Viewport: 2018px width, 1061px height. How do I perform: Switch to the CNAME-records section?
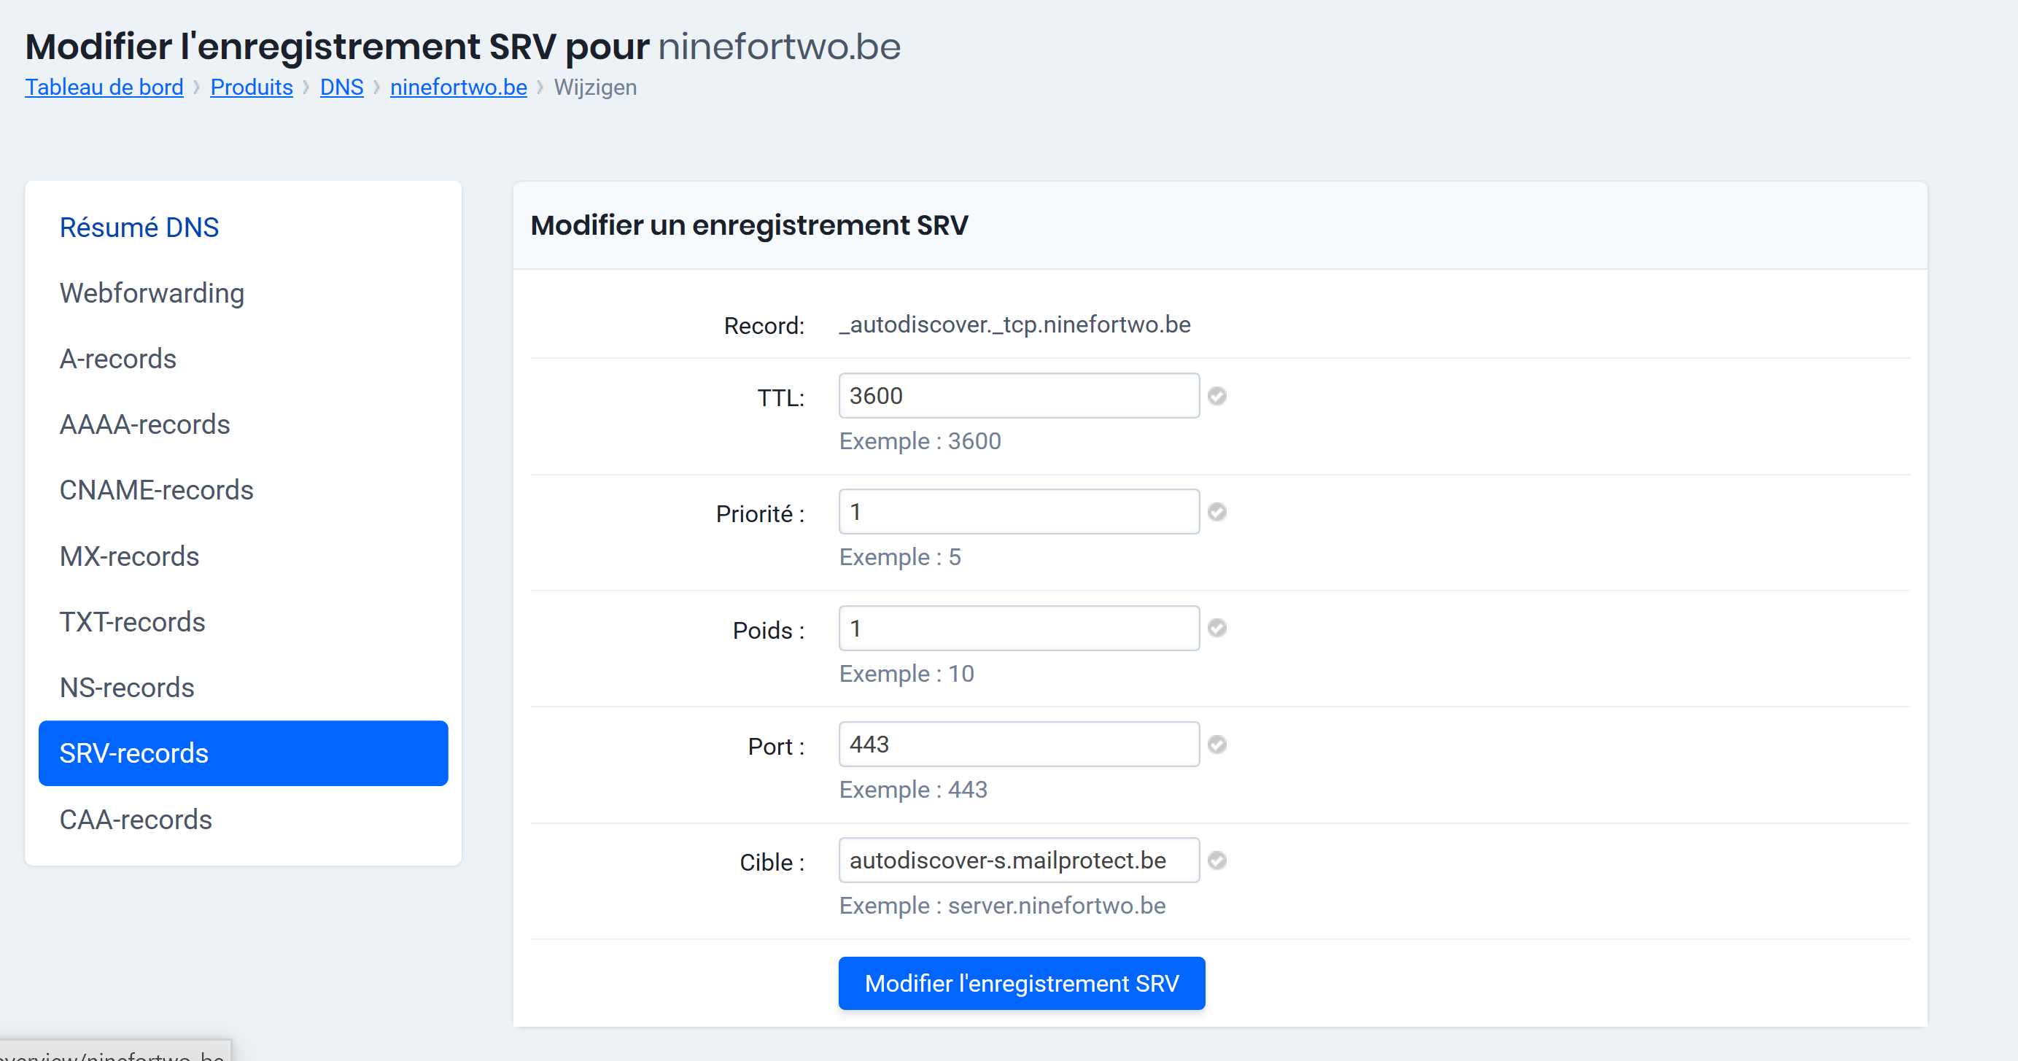156,490
